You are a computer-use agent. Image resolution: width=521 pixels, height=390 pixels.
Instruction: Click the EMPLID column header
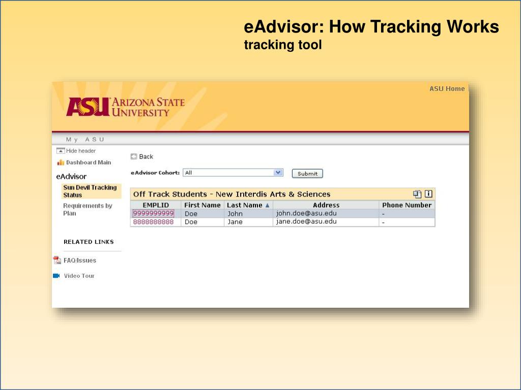click(x=156, y=205)
